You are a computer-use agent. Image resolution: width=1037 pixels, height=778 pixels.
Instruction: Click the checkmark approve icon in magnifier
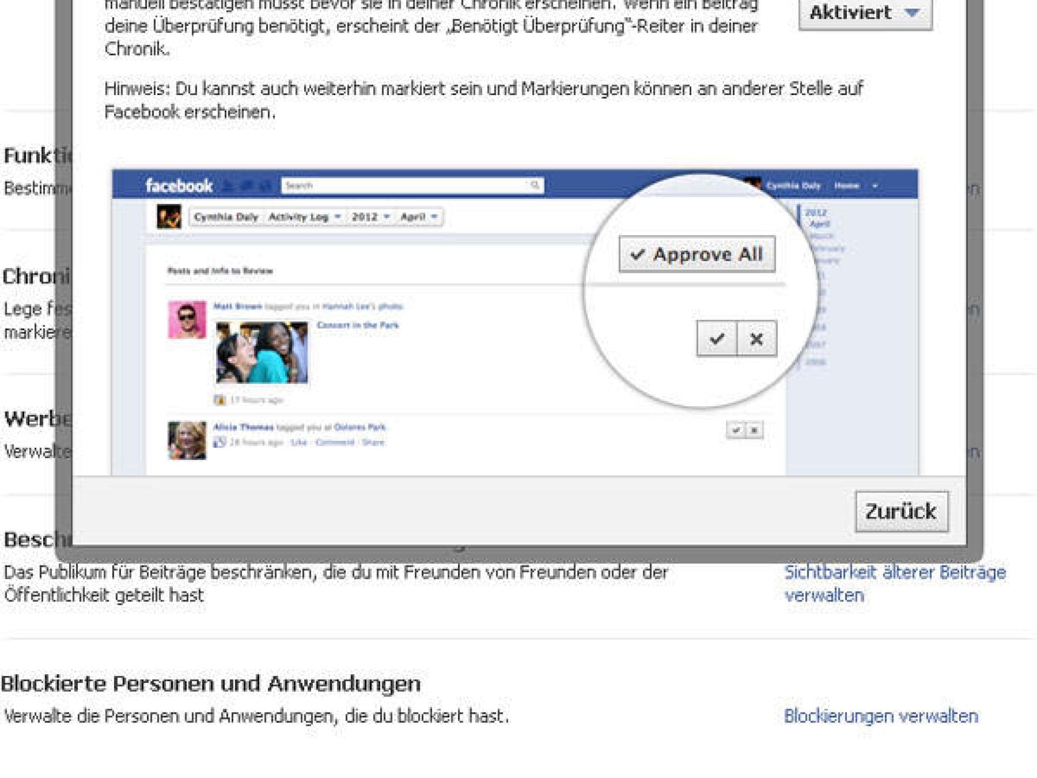(x=717, y=339)
